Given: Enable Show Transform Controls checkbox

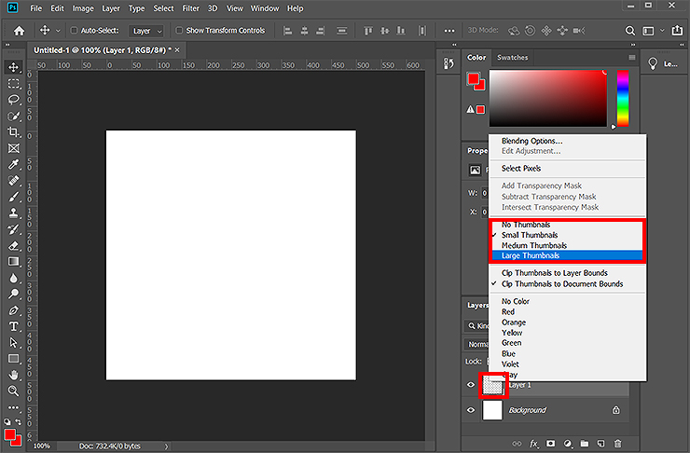Looking at the screenshot, I should [179, 31].
